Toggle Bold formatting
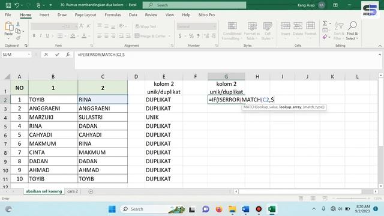 34,36
